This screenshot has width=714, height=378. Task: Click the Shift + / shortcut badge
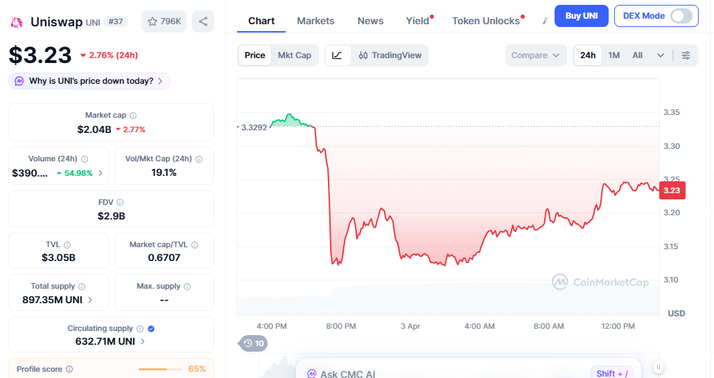coord(612,373)
